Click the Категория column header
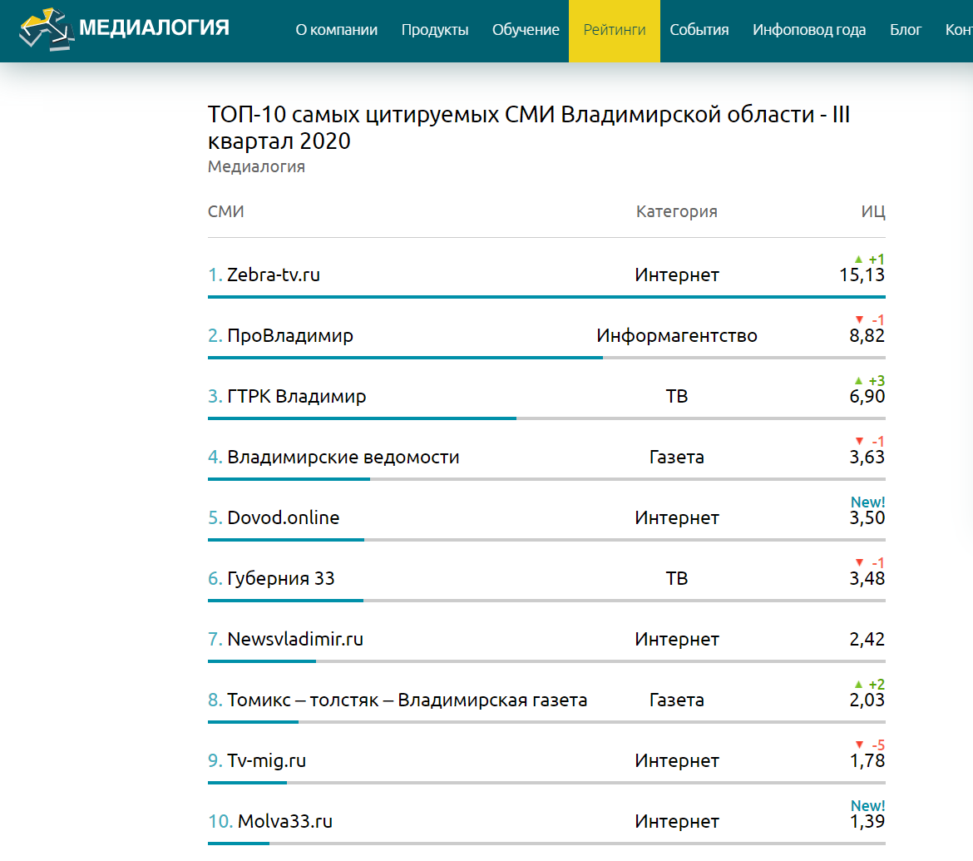Viewport: 973px width, 861px height. click(x=676, y=211)
